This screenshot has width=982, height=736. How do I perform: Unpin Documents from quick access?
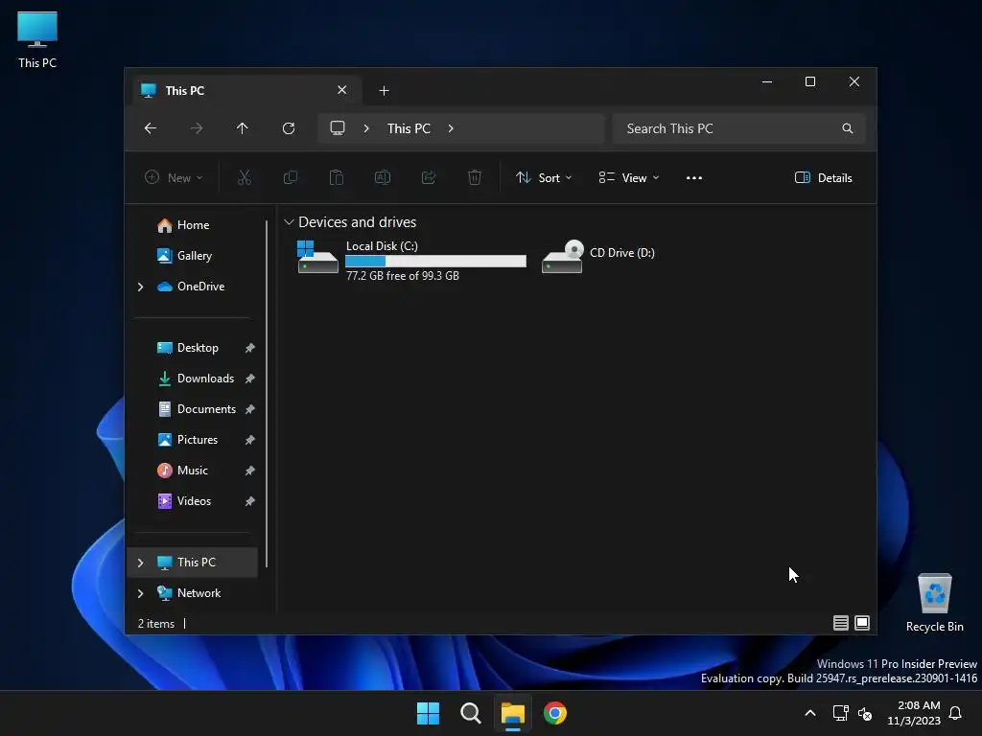tap(250, 409)
